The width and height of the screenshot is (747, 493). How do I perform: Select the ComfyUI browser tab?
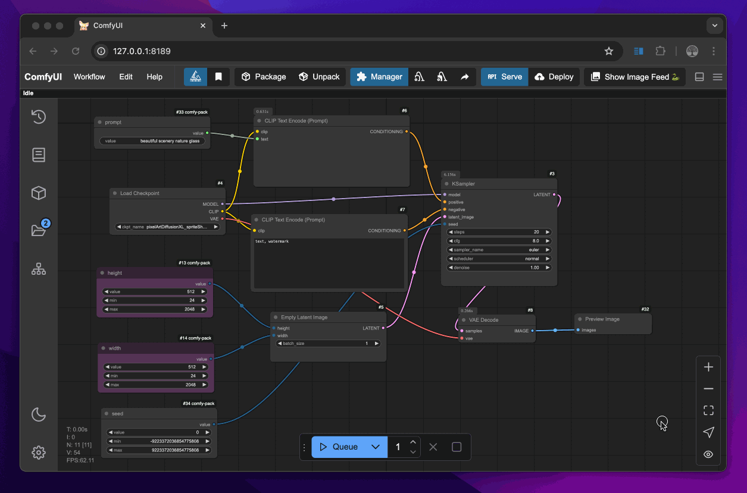143,26
